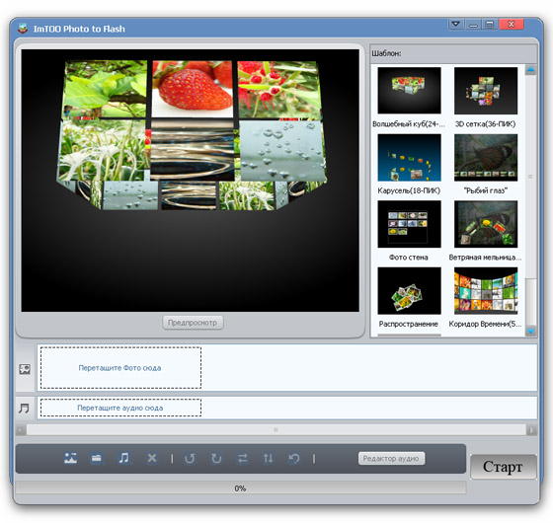Click the add photos icon in toolbar
Screen dimensions: 553x523
(x=70, y=458)
